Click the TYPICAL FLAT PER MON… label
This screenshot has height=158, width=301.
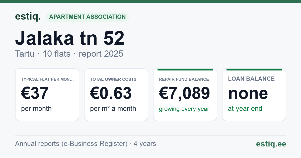[47, 79]
